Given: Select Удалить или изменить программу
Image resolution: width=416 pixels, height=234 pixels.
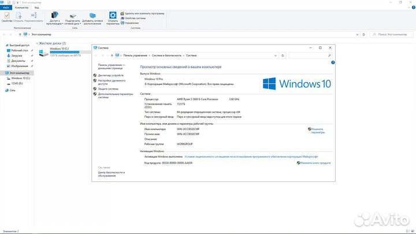Looking at the screenshot, I should point(143,13).
